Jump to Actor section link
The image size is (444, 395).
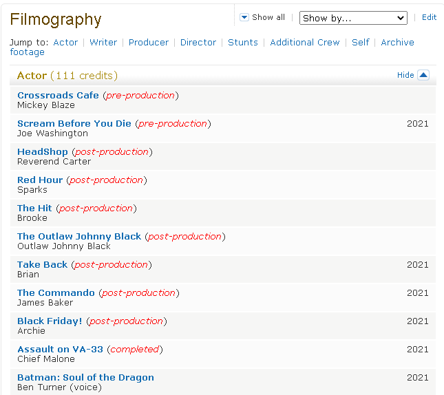65,42
